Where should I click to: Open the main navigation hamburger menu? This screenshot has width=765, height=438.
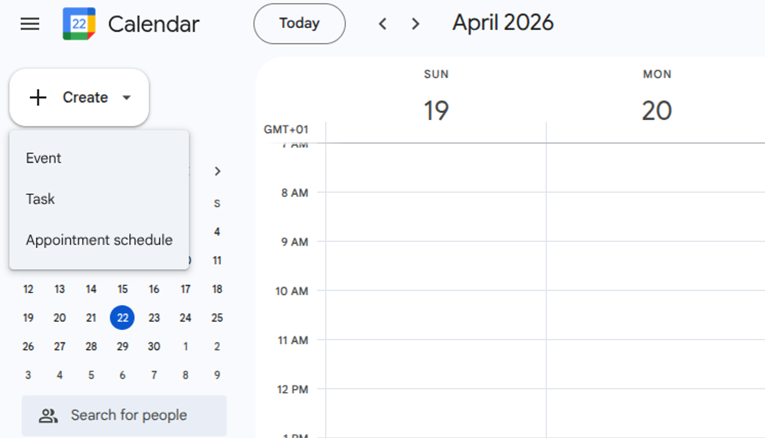(30, 24)
